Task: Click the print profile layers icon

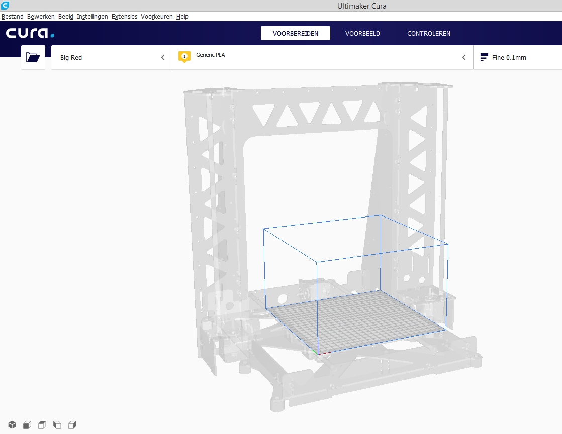Action: [484, 57]
